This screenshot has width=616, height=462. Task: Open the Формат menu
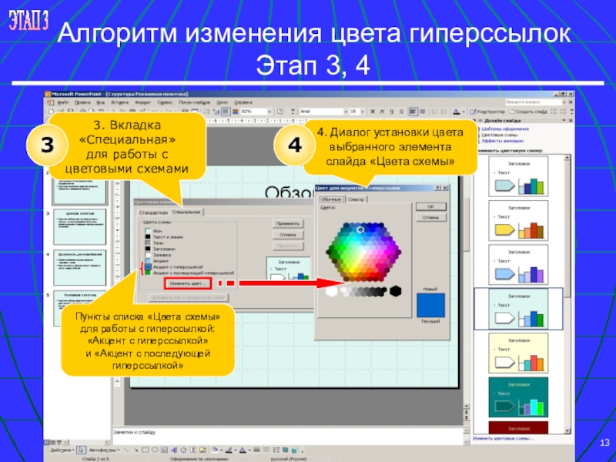pyautogui.click(x=142, y=102)
